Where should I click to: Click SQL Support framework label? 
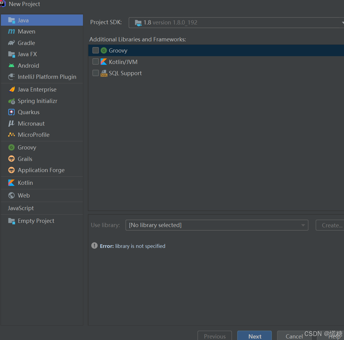(125, 73)
